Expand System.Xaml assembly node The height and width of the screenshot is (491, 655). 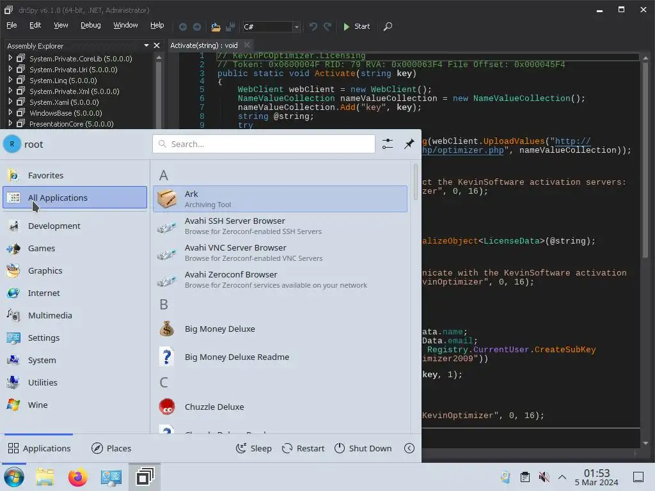tap(10, 102)
